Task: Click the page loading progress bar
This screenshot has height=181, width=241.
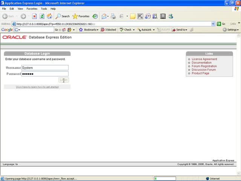Action: (165, 178)
